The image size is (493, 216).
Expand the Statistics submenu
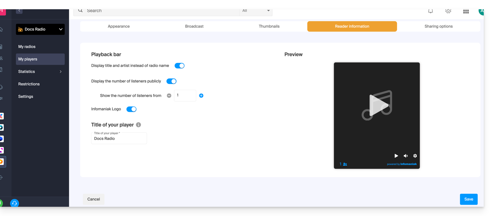click(60, 71)
